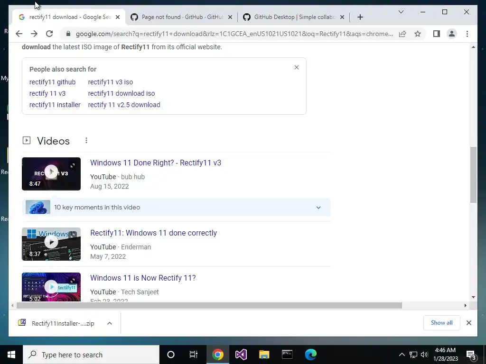Switch to GitHub Desktop tab
Viewport: 486px width, 364px height.
tap(294, 17)
